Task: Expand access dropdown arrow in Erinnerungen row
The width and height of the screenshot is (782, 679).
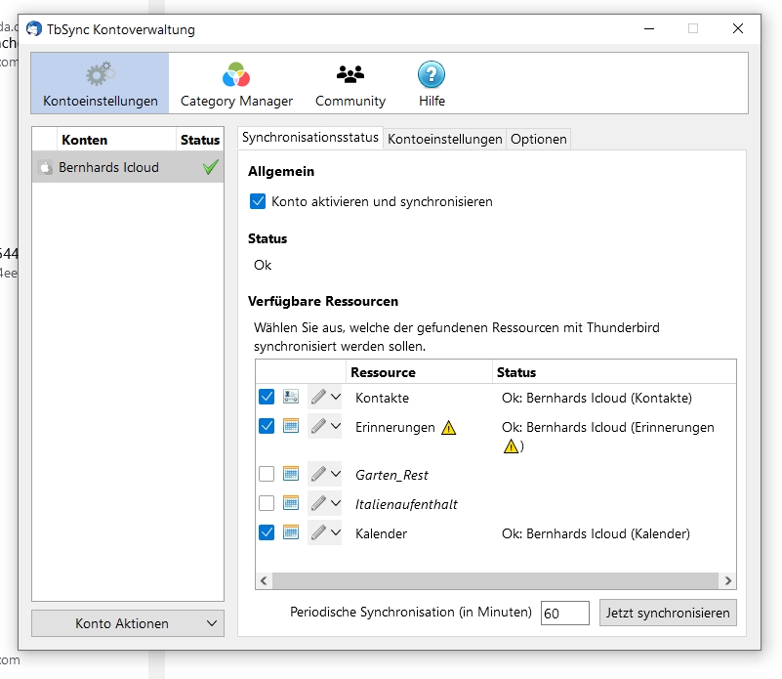Action: click(x=336, y=426)
